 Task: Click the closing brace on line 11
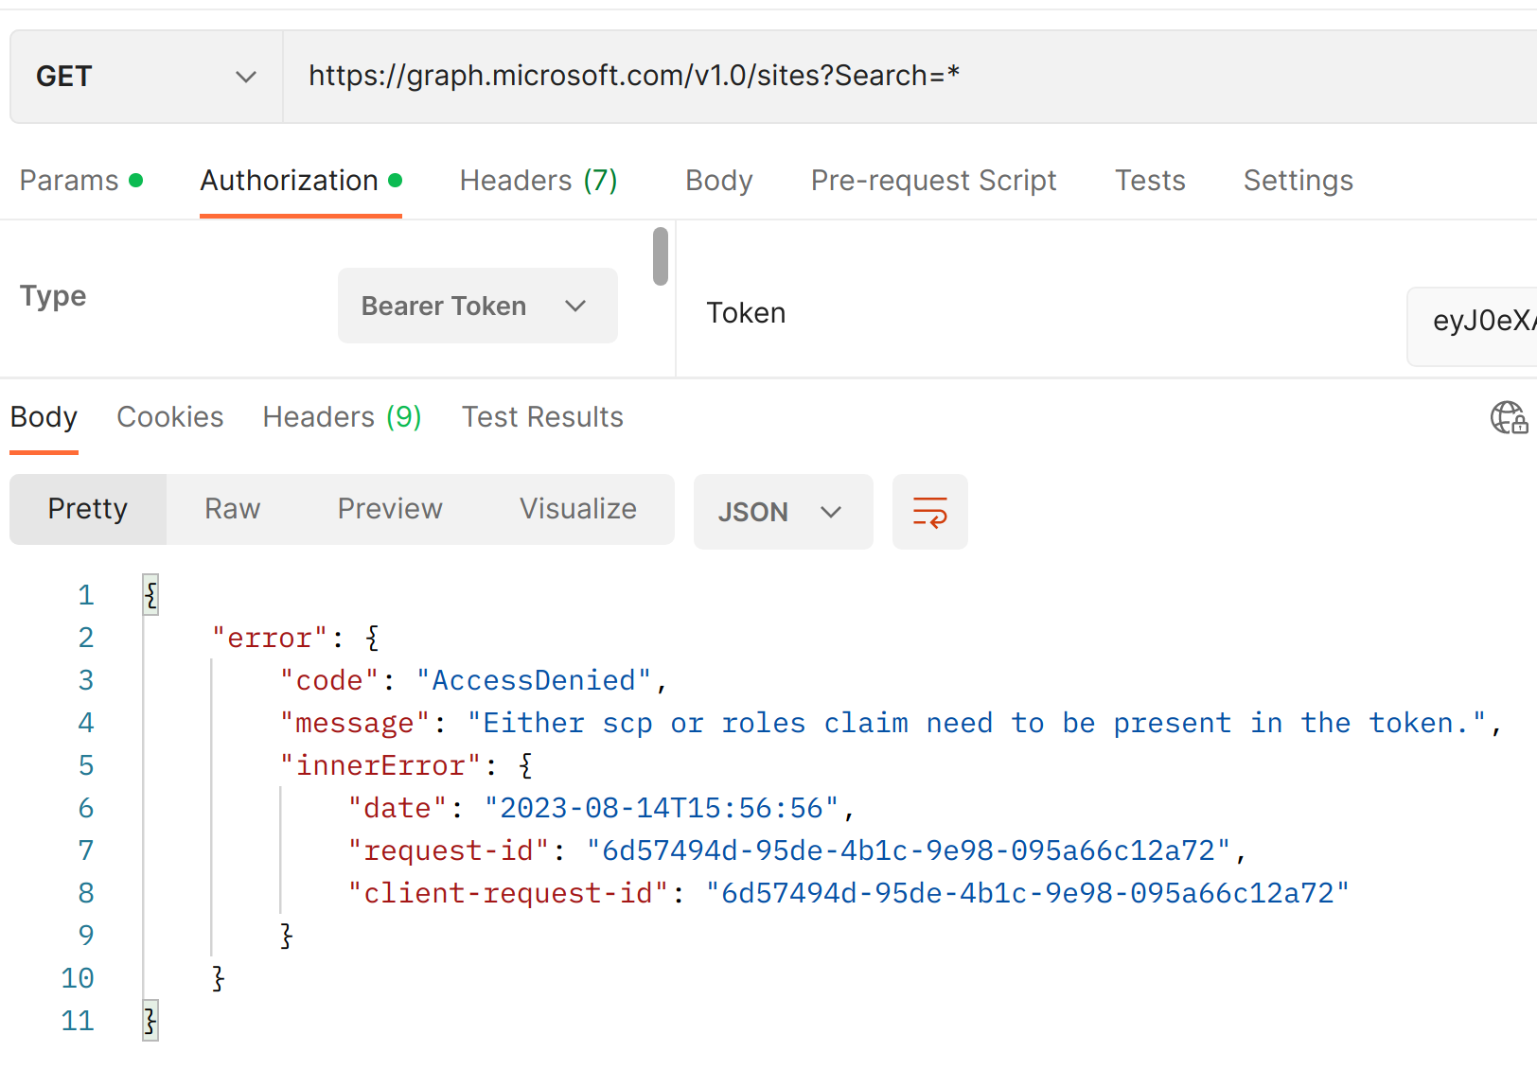pos(150,1021)
